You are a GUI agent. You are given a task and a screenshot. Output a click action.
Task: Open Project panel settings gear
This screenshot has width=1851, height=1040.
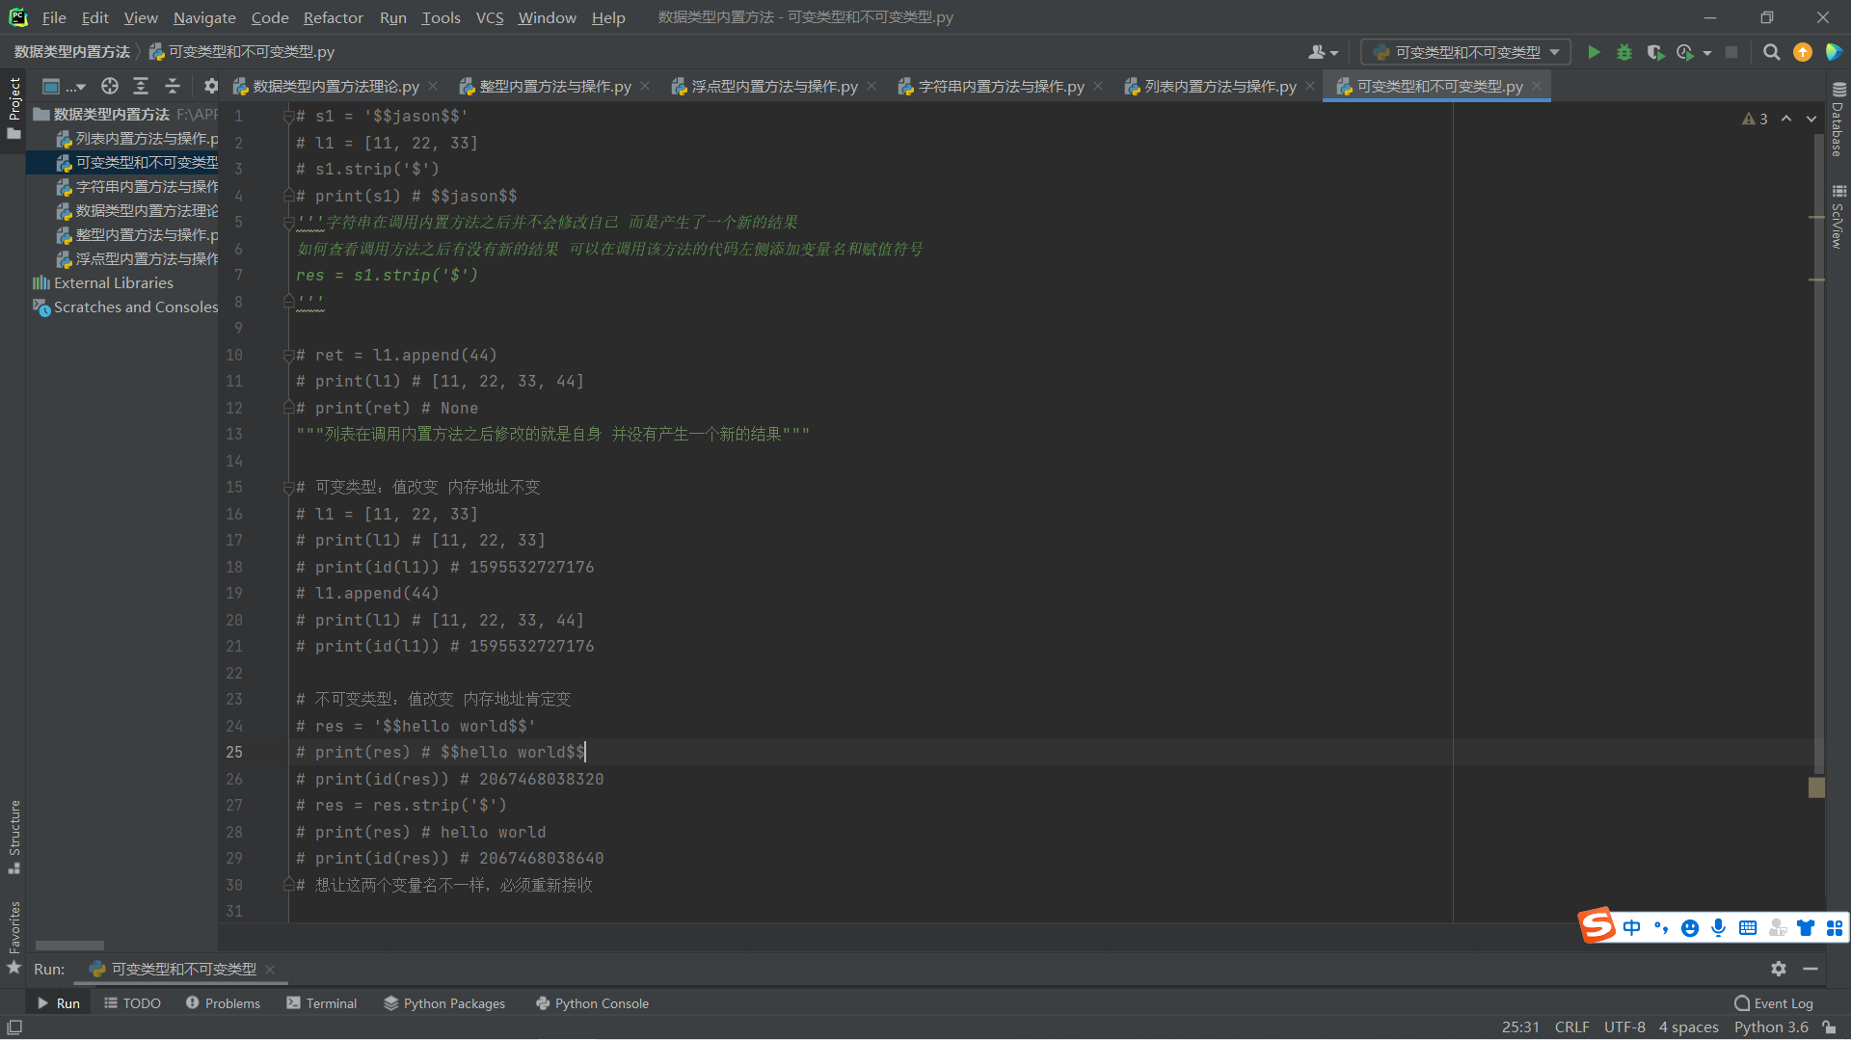point(211,86)
